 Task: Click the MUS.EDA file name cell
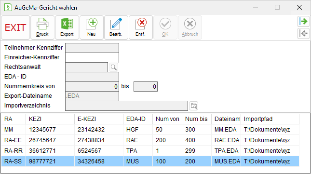[226, 161]
